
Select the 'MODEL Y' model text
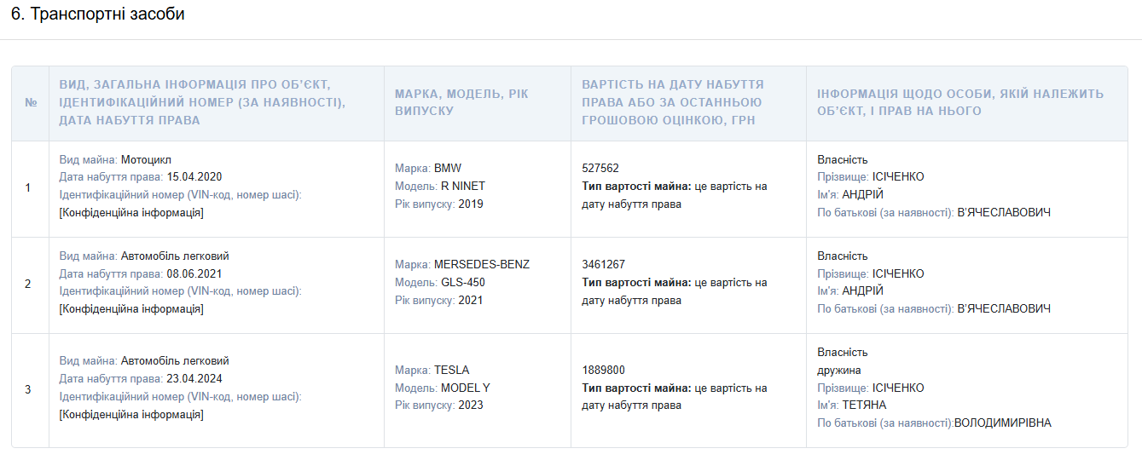tap(466, 388)
